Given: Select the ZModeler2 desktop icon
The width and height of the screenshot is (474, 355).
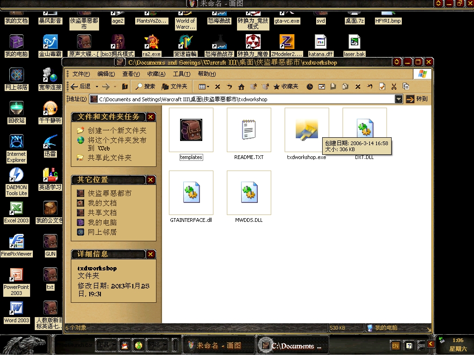Looking at the screenshot, I should coord(287,42).
